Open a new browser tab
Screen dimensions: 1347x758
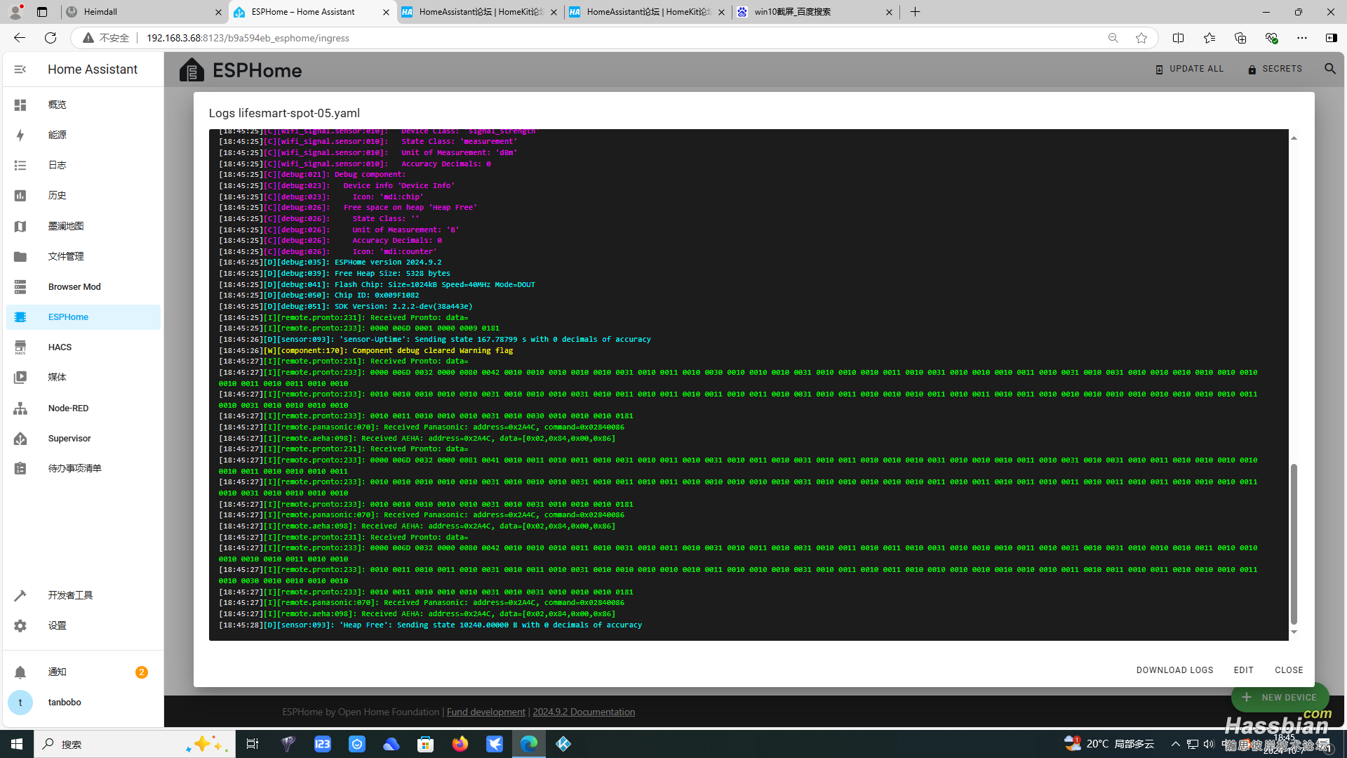click(x=915, y=12)
